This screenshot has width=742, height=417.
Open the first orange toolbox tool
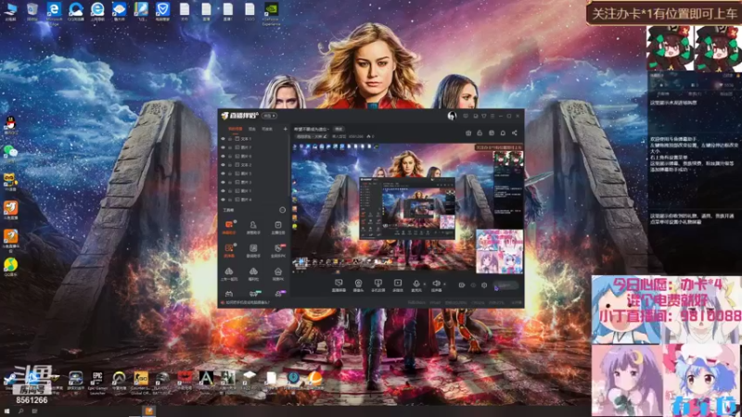tap(229, 227)
